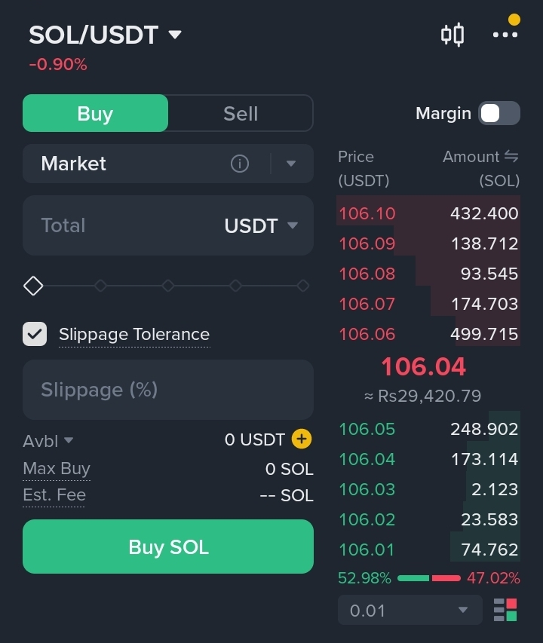Screen dimensions: 543x643
Task: Set amount slider to the middle marker
Action: 168,286
